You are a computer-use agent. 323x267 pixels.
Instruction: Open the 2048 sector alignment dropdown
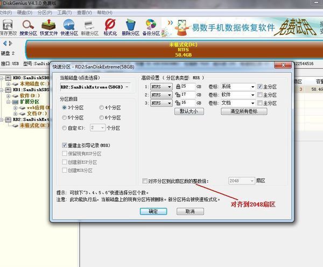coord(241,181)
